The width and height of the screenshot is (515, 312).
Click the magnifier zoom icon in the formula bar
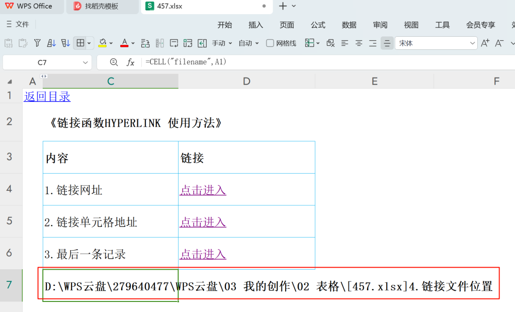pyautogui.click(x=114, y=62)
